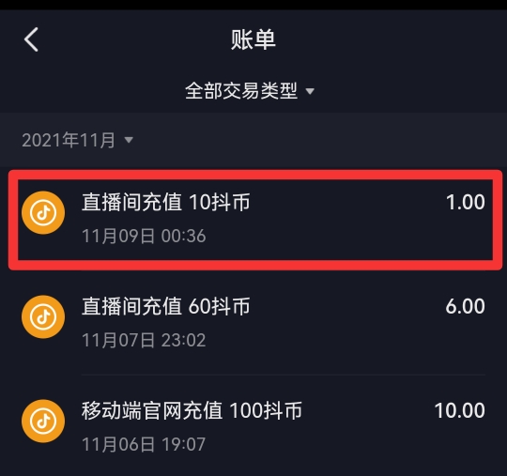Open the 2021年11月 month selector

click(78, 140)
